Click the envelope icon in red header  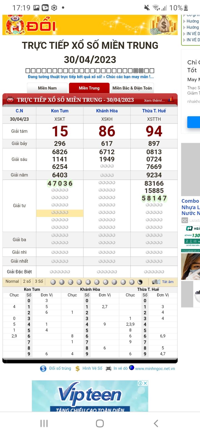(10, 100)
